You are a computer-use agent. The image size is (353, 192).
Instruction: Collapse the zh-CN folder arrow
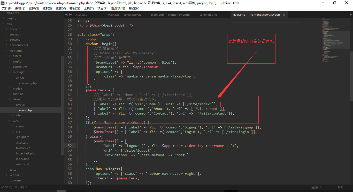pos(13,78)
